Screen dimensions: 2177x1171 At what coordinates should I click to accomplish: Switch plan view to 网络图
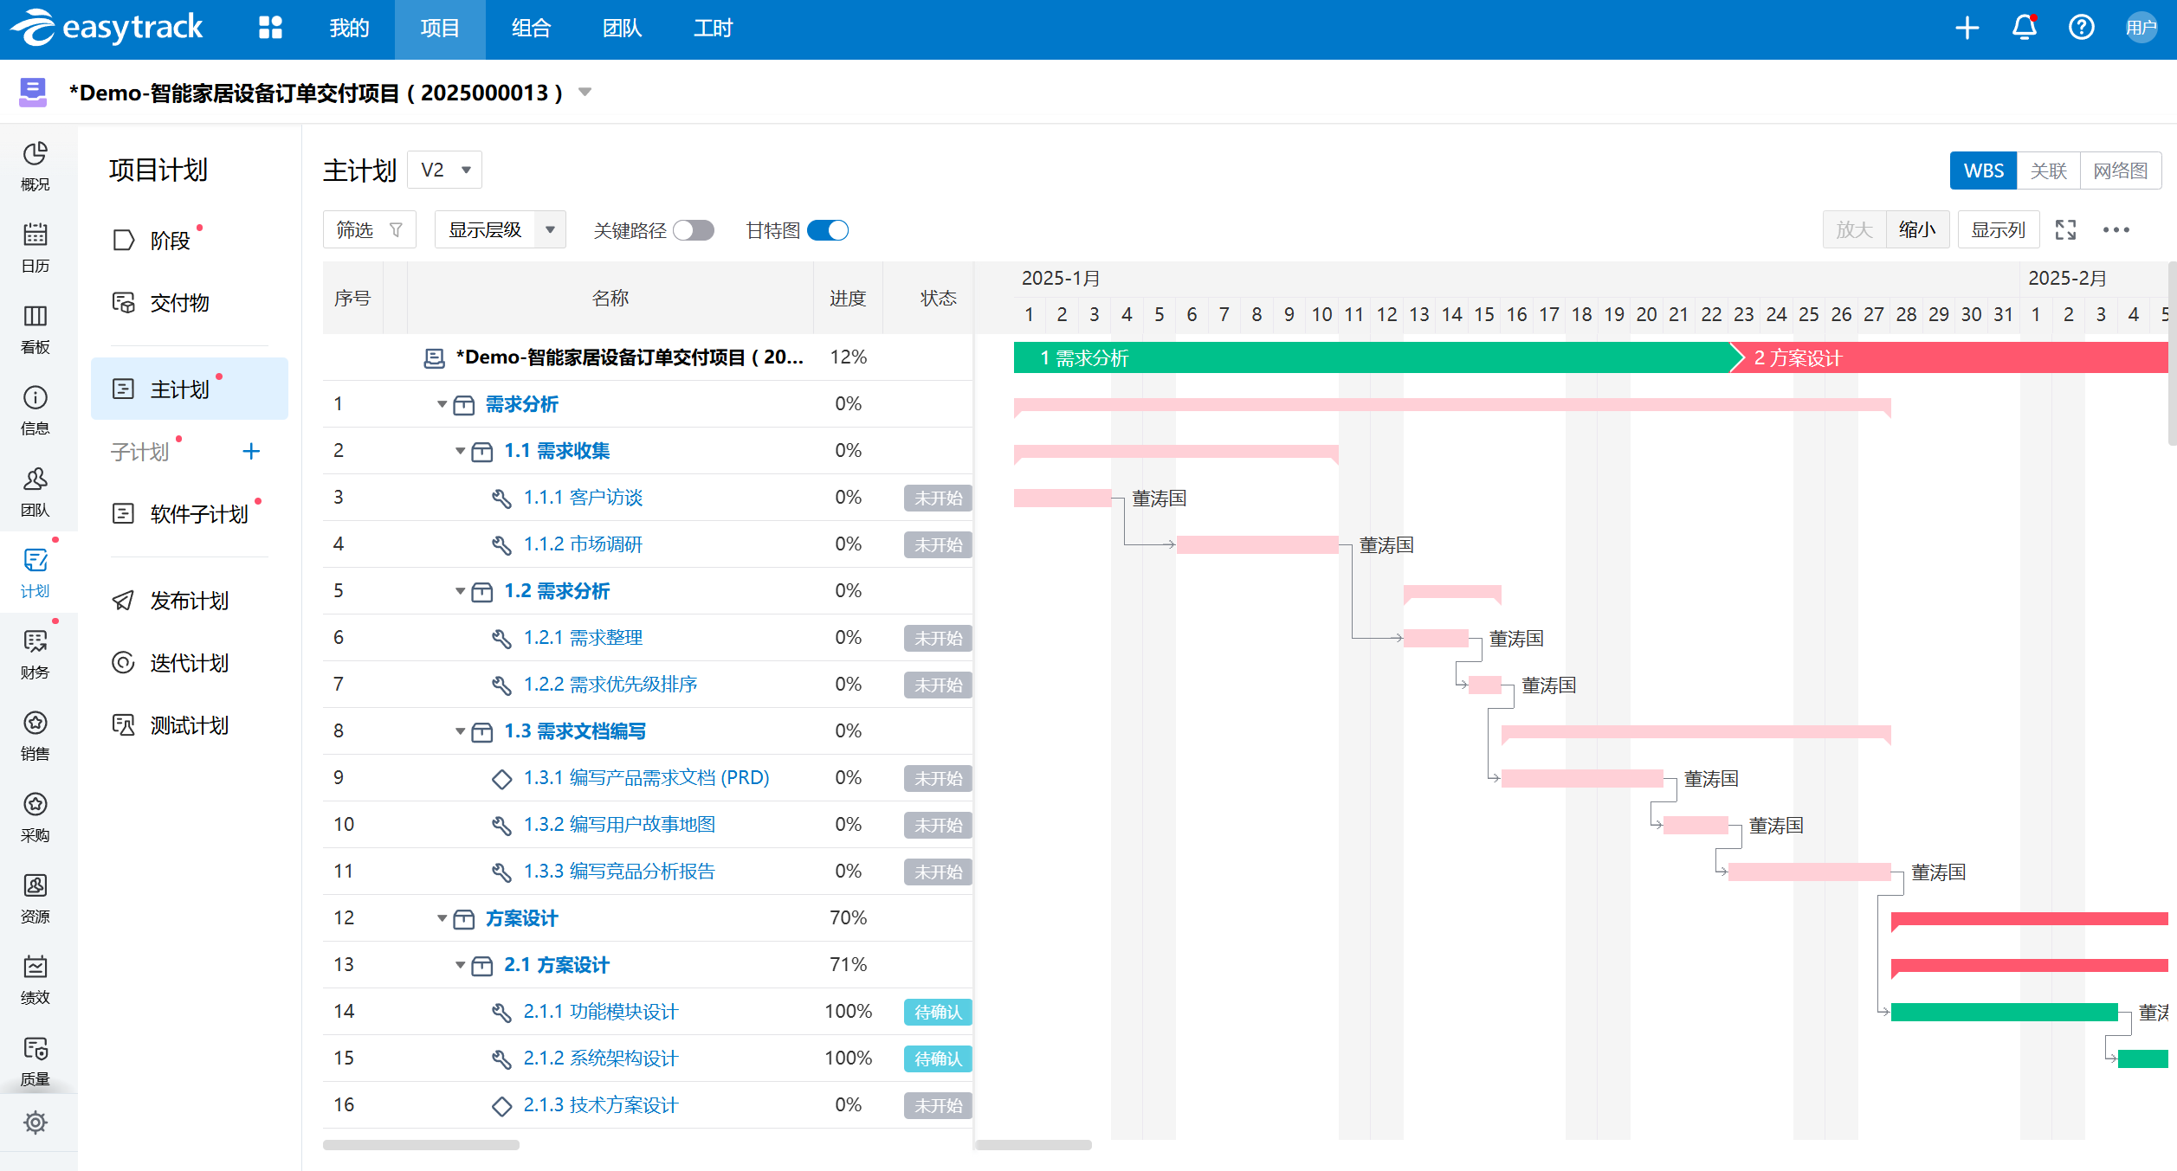click(x=2120, y=171)
